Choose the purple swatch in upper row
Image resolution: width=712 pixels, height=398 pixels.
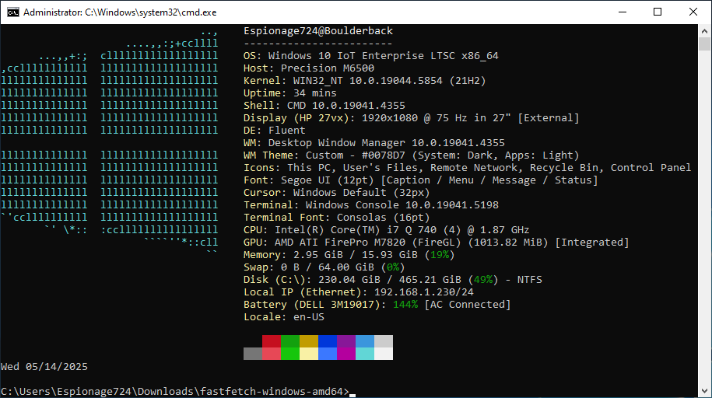346,341
